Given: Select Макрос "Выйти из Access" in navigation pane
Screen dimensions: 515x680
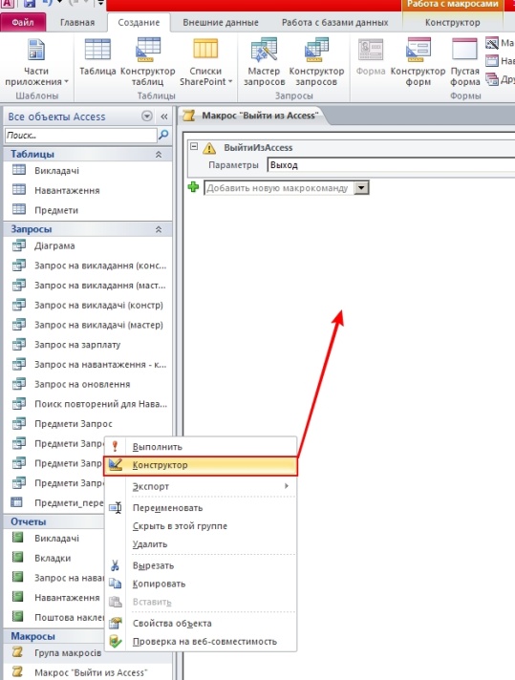Looking at the screenshot, I should coord(88,672).
